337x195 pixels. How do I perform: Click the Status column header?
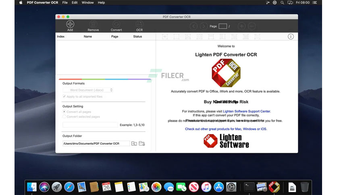pyautogui.click(x=137, y=37)
